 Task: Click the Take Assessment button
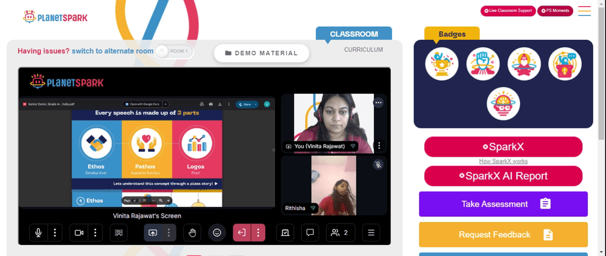click(x=503, y=204)
